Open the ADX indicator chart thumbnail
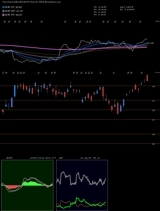 [82, 185]
